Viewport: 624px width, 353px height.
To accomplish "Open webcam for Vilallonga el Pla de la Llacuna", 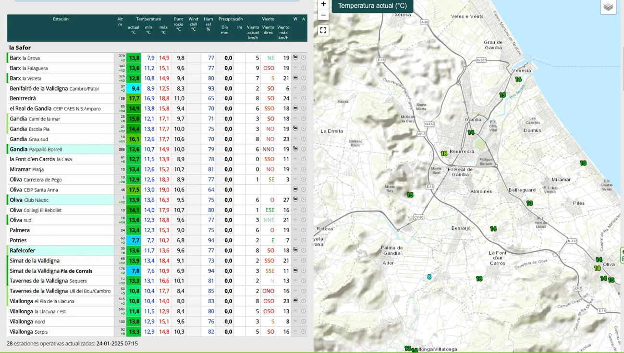I will point(295,301).
